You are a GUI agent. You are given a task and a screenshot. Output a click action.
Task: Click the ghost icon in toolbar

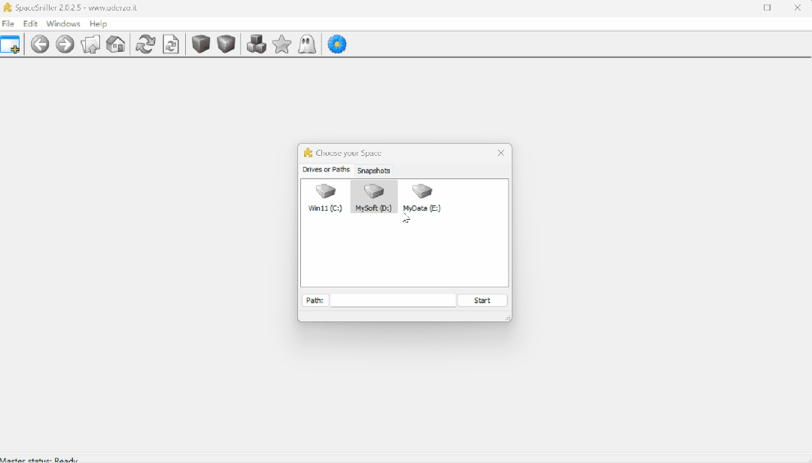(307, 44)
